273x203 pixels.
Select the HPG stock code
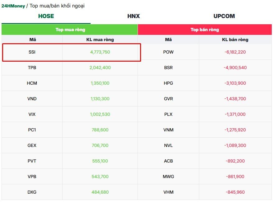[168, 83]
